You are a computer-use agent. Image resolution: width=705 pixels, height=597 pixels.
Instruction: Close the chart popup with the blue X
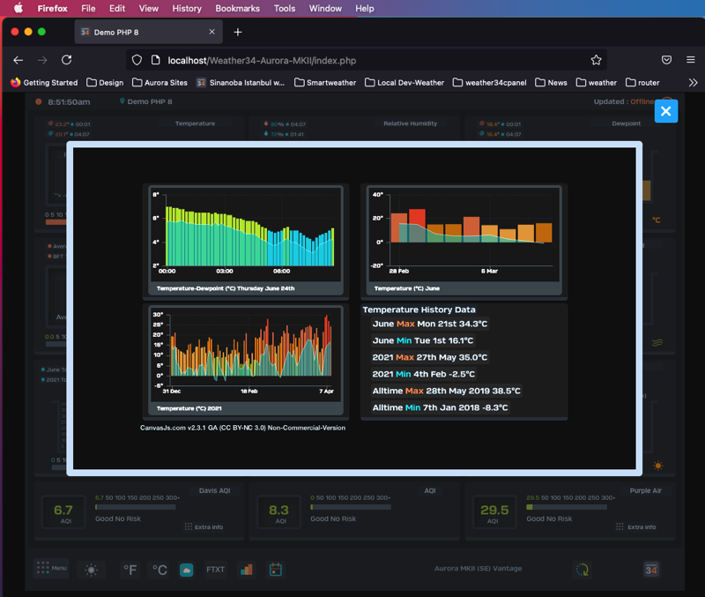(x=666, y=111)
